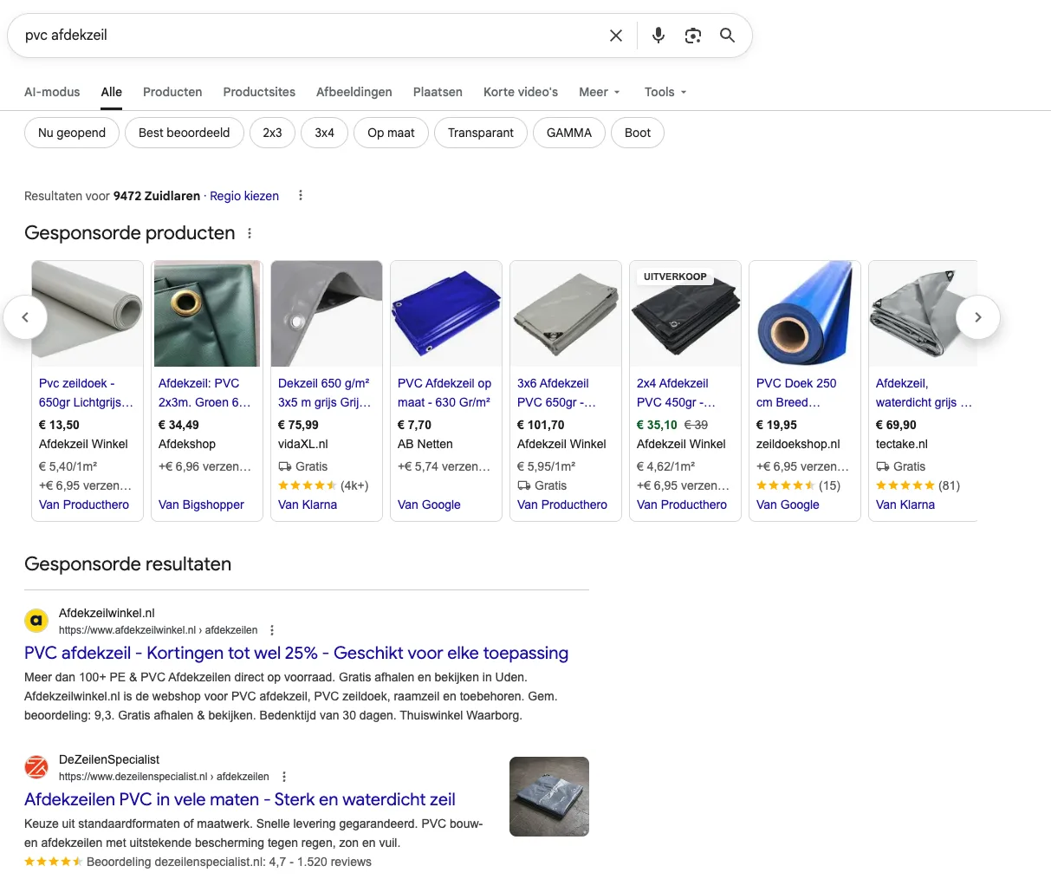Open blue PVC Afdekzeil op maat image

[x=446, y=314]
